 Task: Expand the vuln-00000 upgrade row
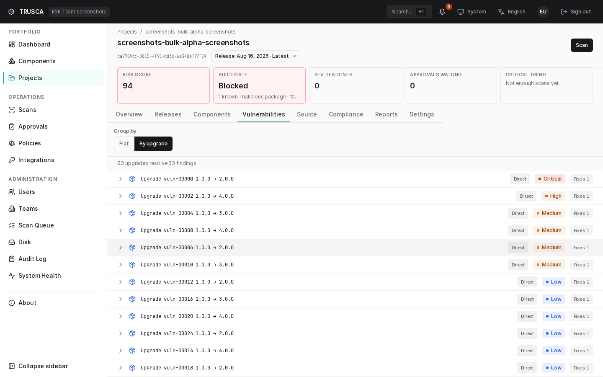point(121,179)
